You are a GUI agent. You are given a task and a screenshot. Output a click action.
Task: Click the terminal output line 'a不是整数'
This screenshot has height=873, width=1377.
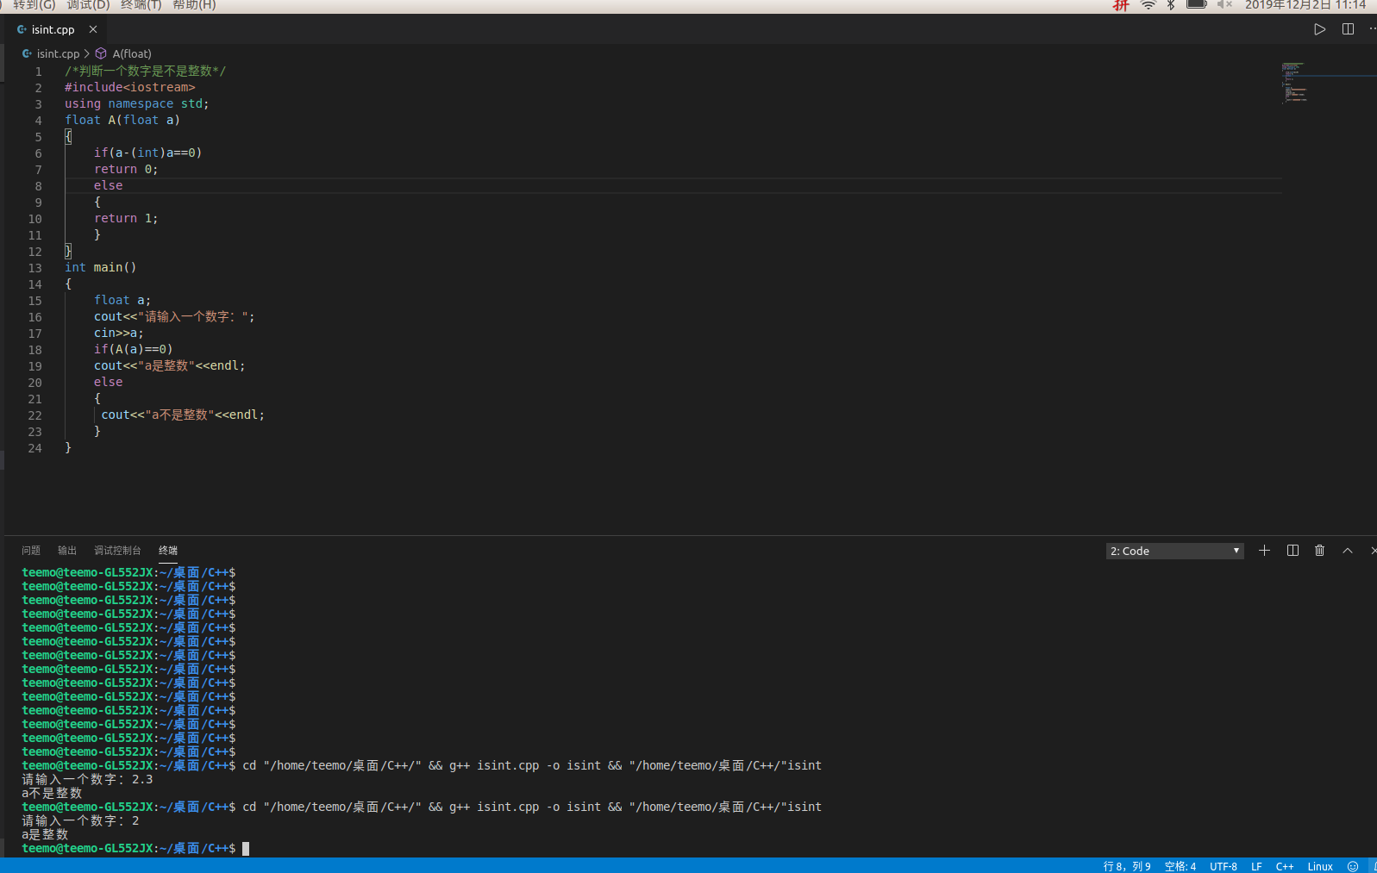coord(52,793)
